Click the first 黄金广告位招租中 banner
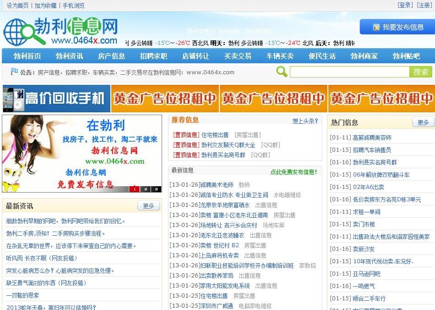 pos(165,99)
